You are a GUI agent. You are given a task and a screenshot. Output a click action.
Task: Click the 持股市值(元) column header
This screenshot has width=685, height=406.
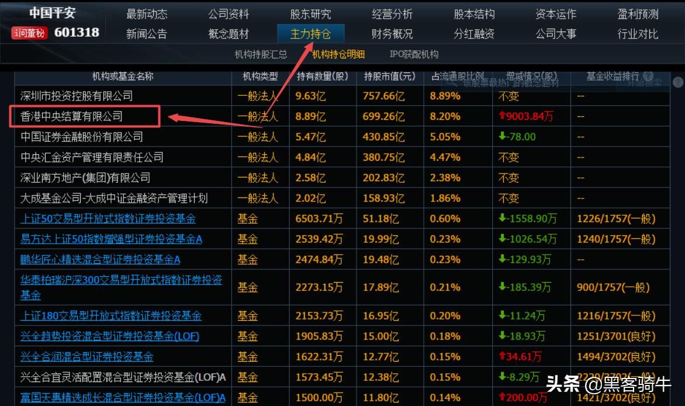click(x=390, y=77)
